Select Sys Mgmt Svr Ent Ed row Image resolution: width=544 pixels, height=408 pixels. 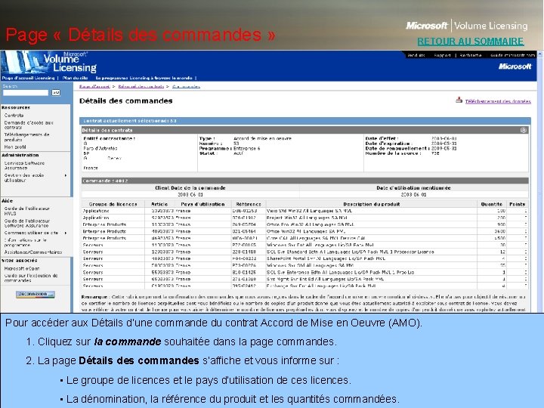305,279
